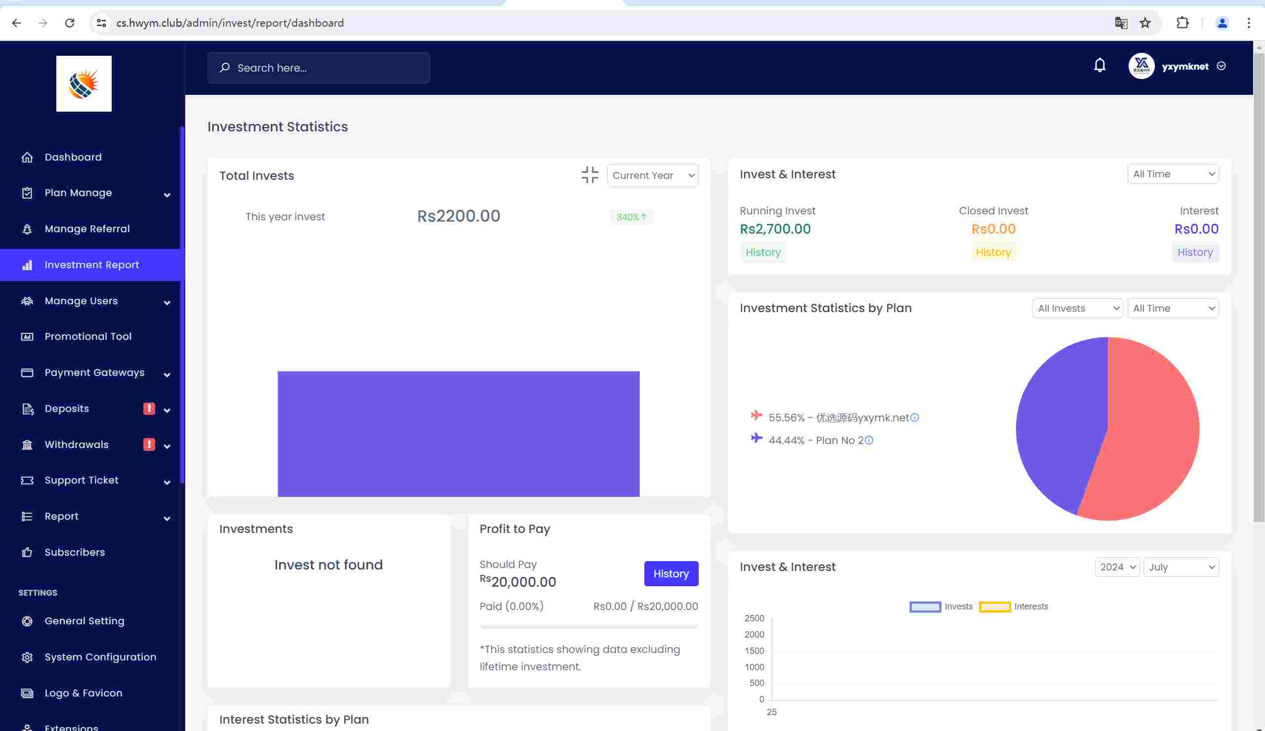Open the browser extensions puzzle icon
The height and width of the screenshot is (731, 1265).
[1182, 23]
